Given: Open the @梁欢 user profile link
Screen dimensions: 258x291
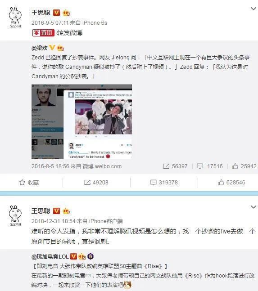Looking at the screenshot, I should (40, 48).
